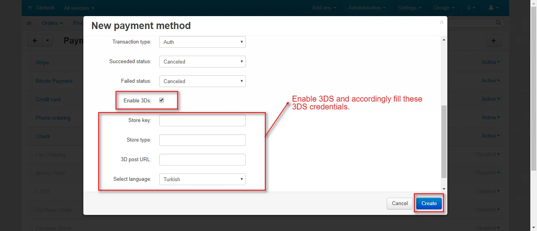Image resolution: width=537 pixels, height=231 pixels.
Task: Open the Add-ons menu
Action: point(324,8)
